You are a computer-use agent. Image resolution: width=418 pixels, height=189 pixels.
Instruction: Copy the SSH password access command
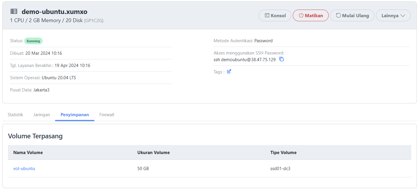click(281, 59)
